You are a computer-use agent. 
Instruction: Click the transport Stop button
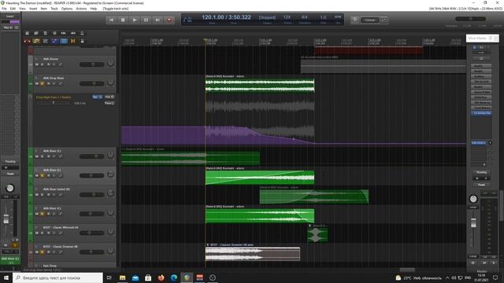123,20
